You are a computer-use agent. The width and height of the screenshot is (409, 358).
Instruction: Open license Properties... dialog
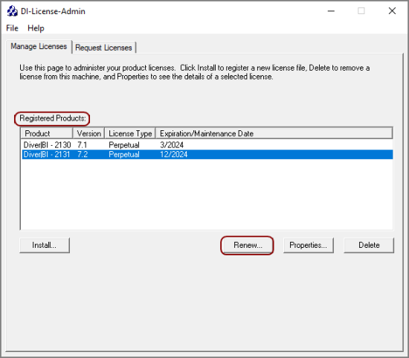(x=309, y=245)
